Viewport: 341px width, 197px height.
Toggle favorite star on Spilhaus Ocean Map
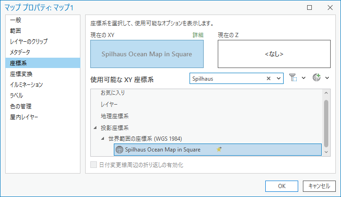pos(219,149)
